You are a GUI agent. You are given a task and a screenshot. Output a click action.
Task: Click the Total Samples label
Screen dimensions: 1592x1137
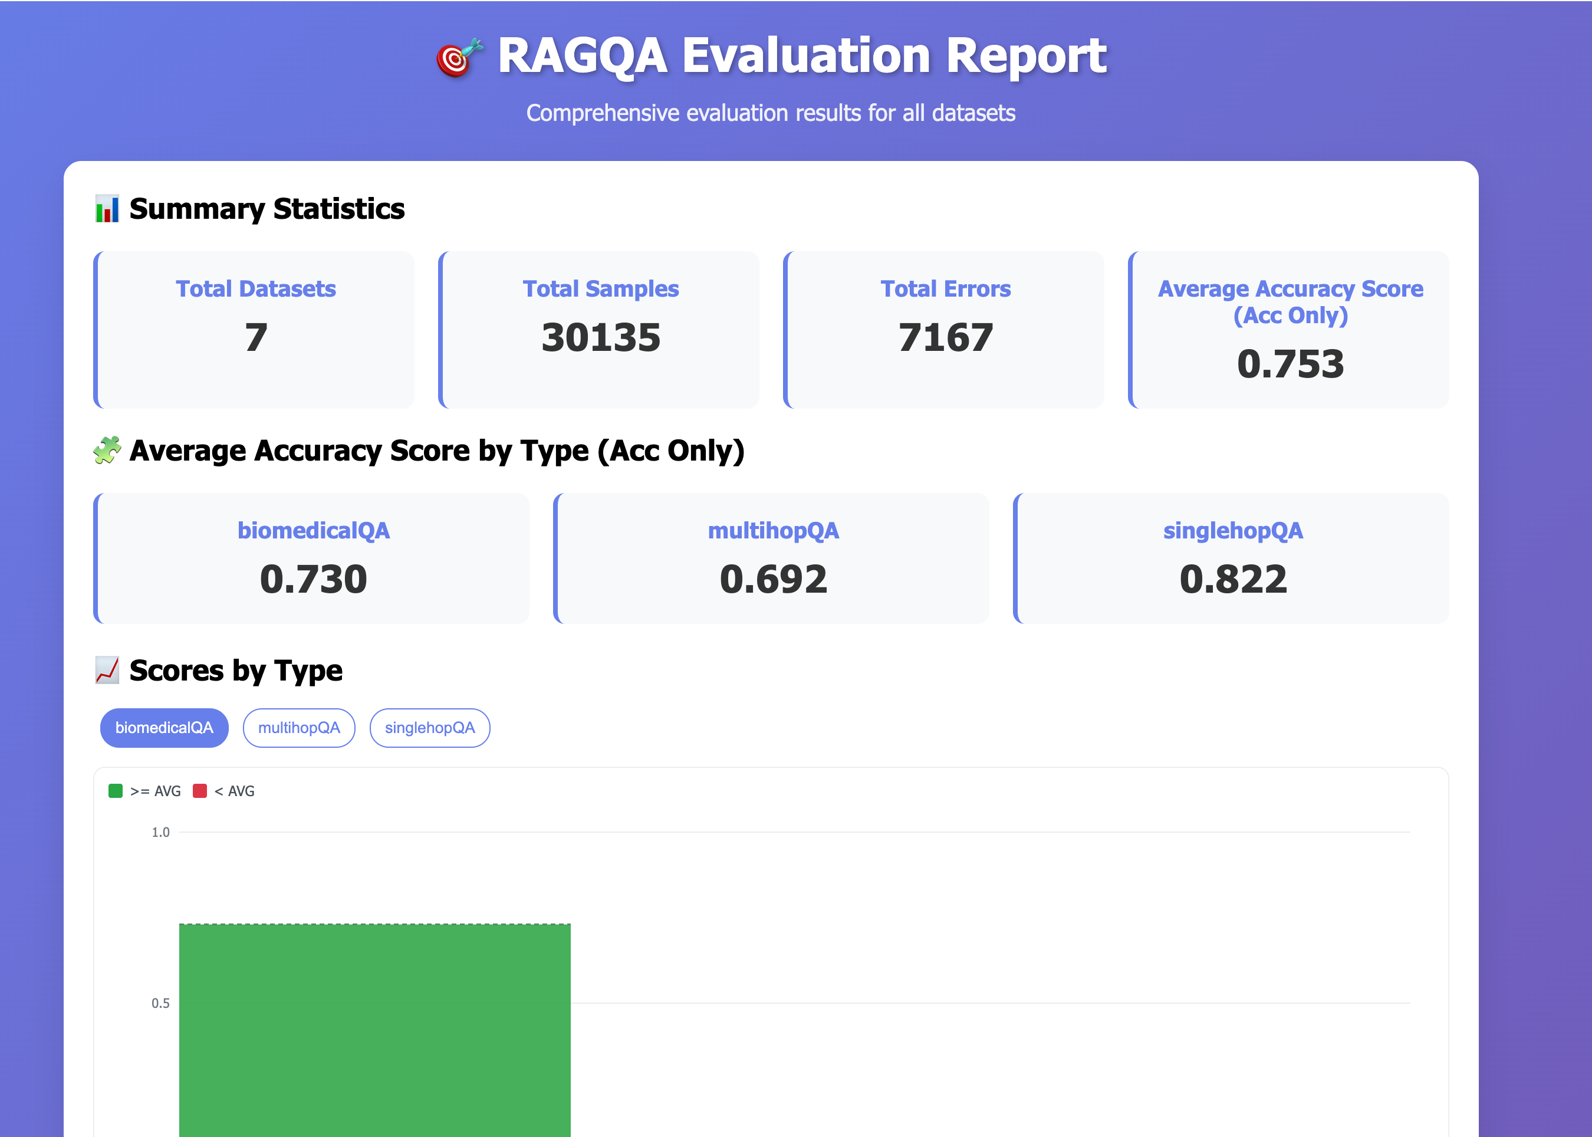point(601,288)
